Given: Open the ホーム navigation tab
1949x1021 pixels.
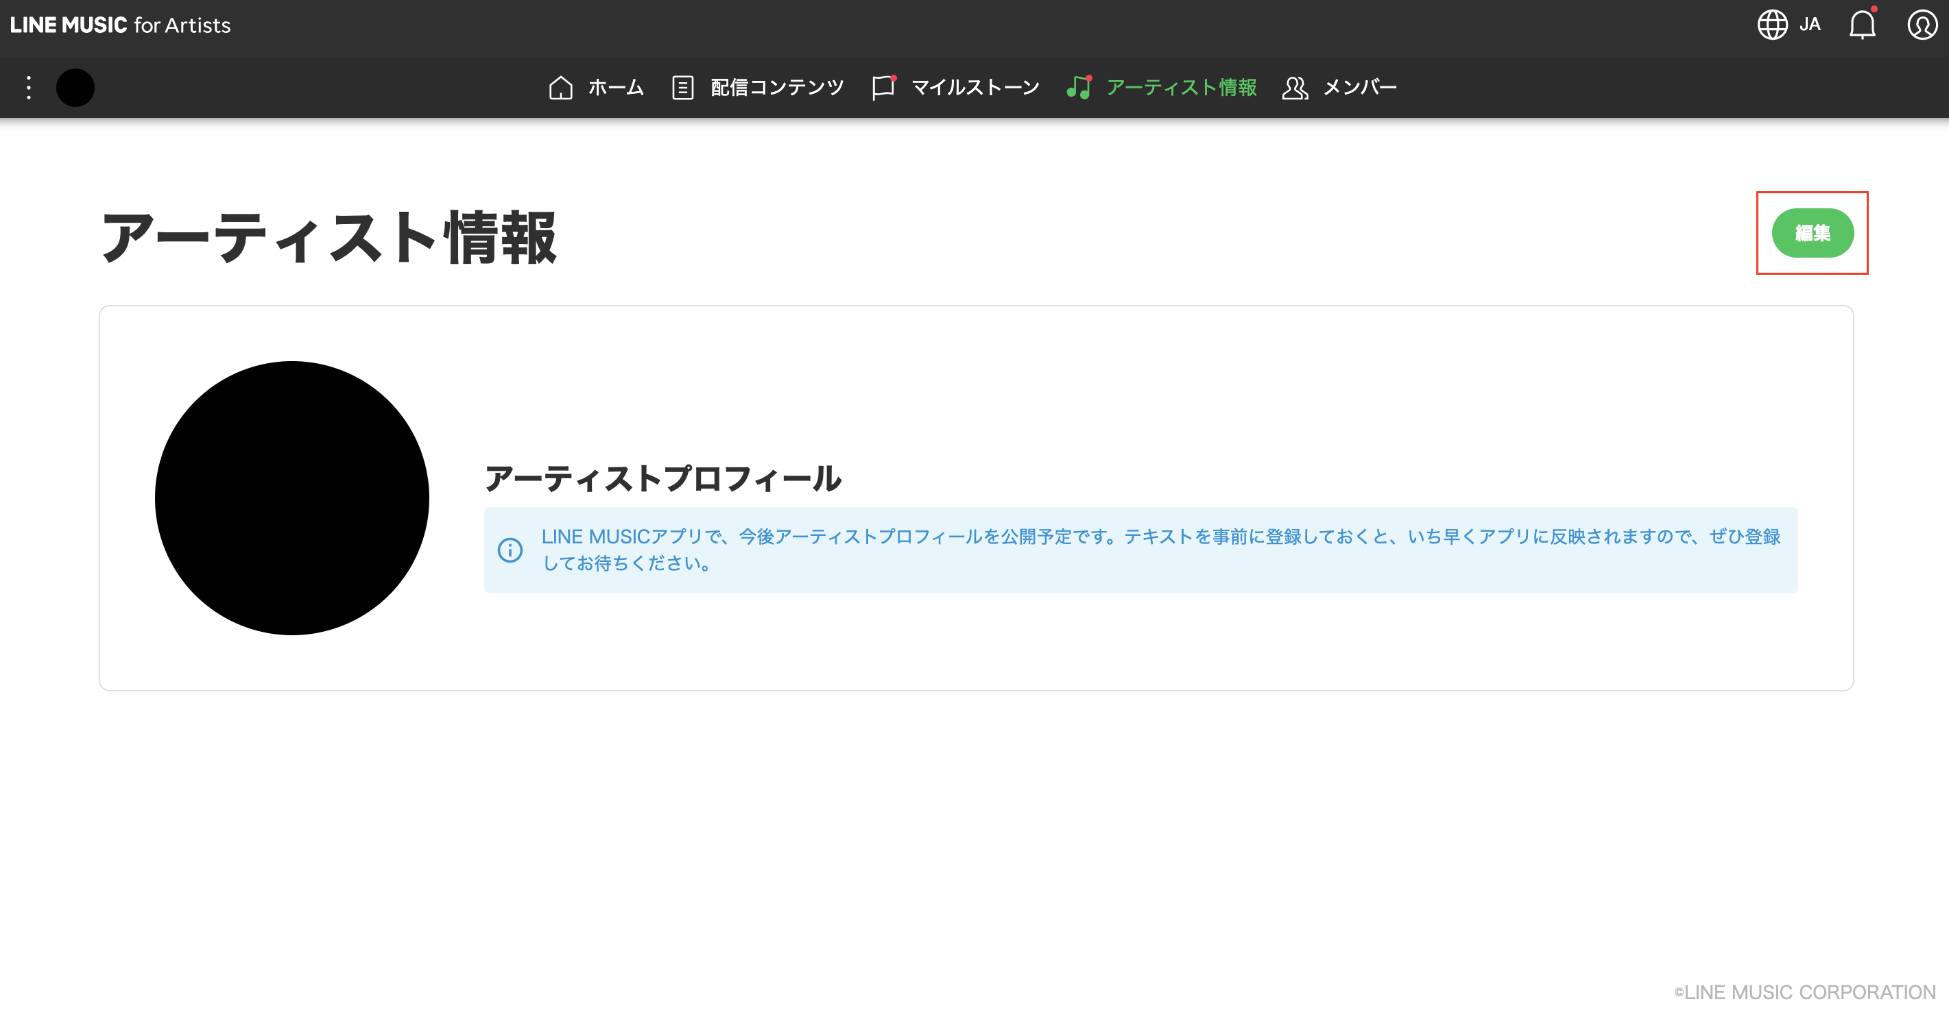Looking at the screenshot, I should pyautogui.click(x=596, y=88).
